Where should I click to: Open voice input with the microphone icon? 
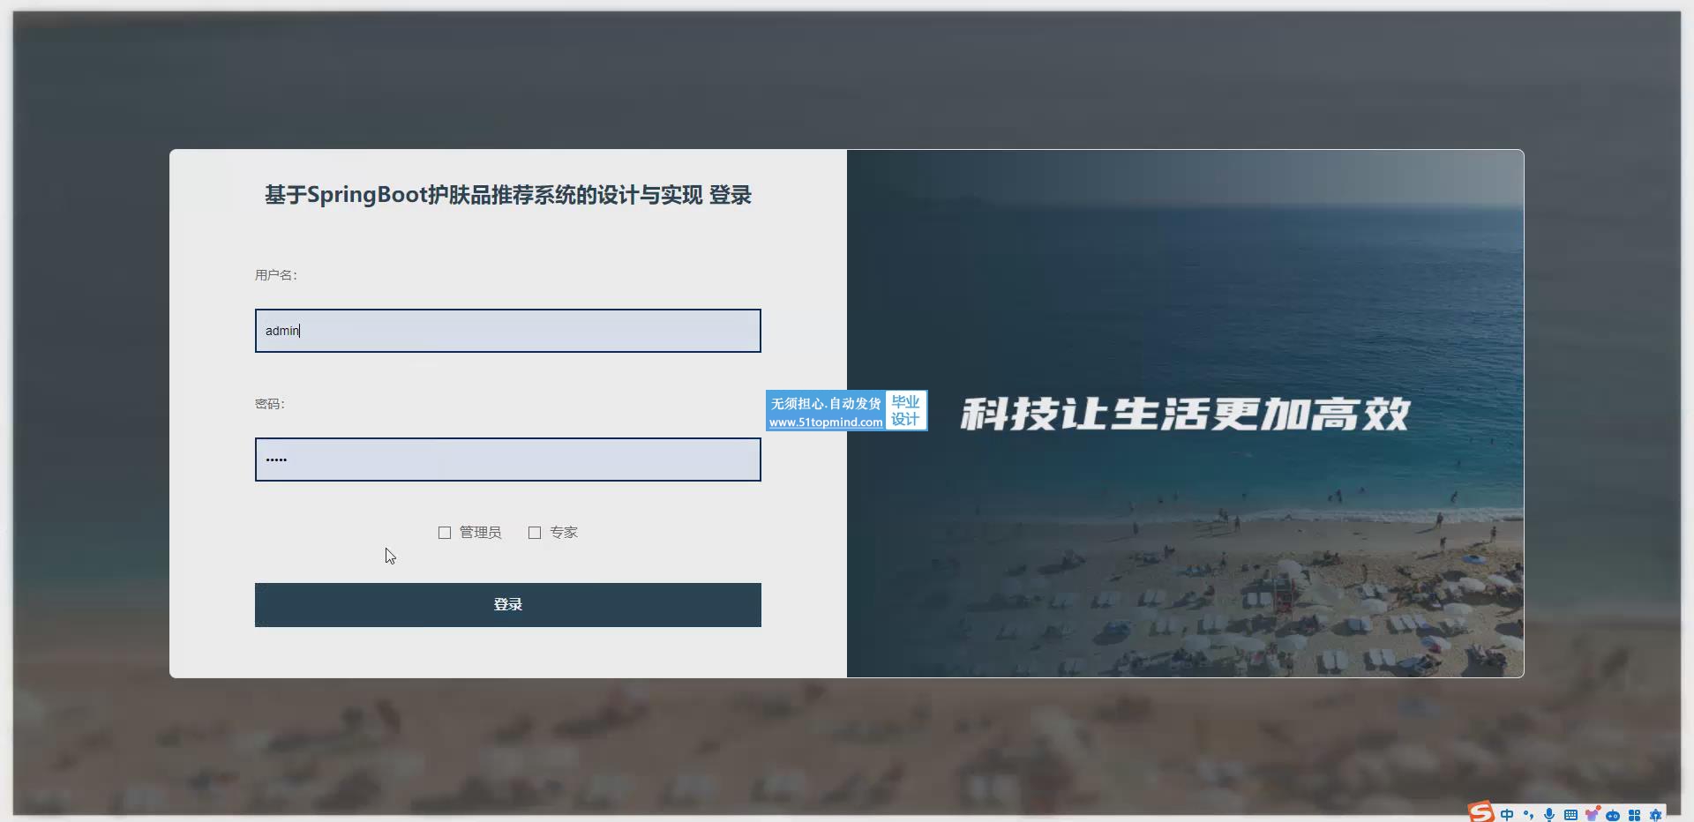(1549, 815)
